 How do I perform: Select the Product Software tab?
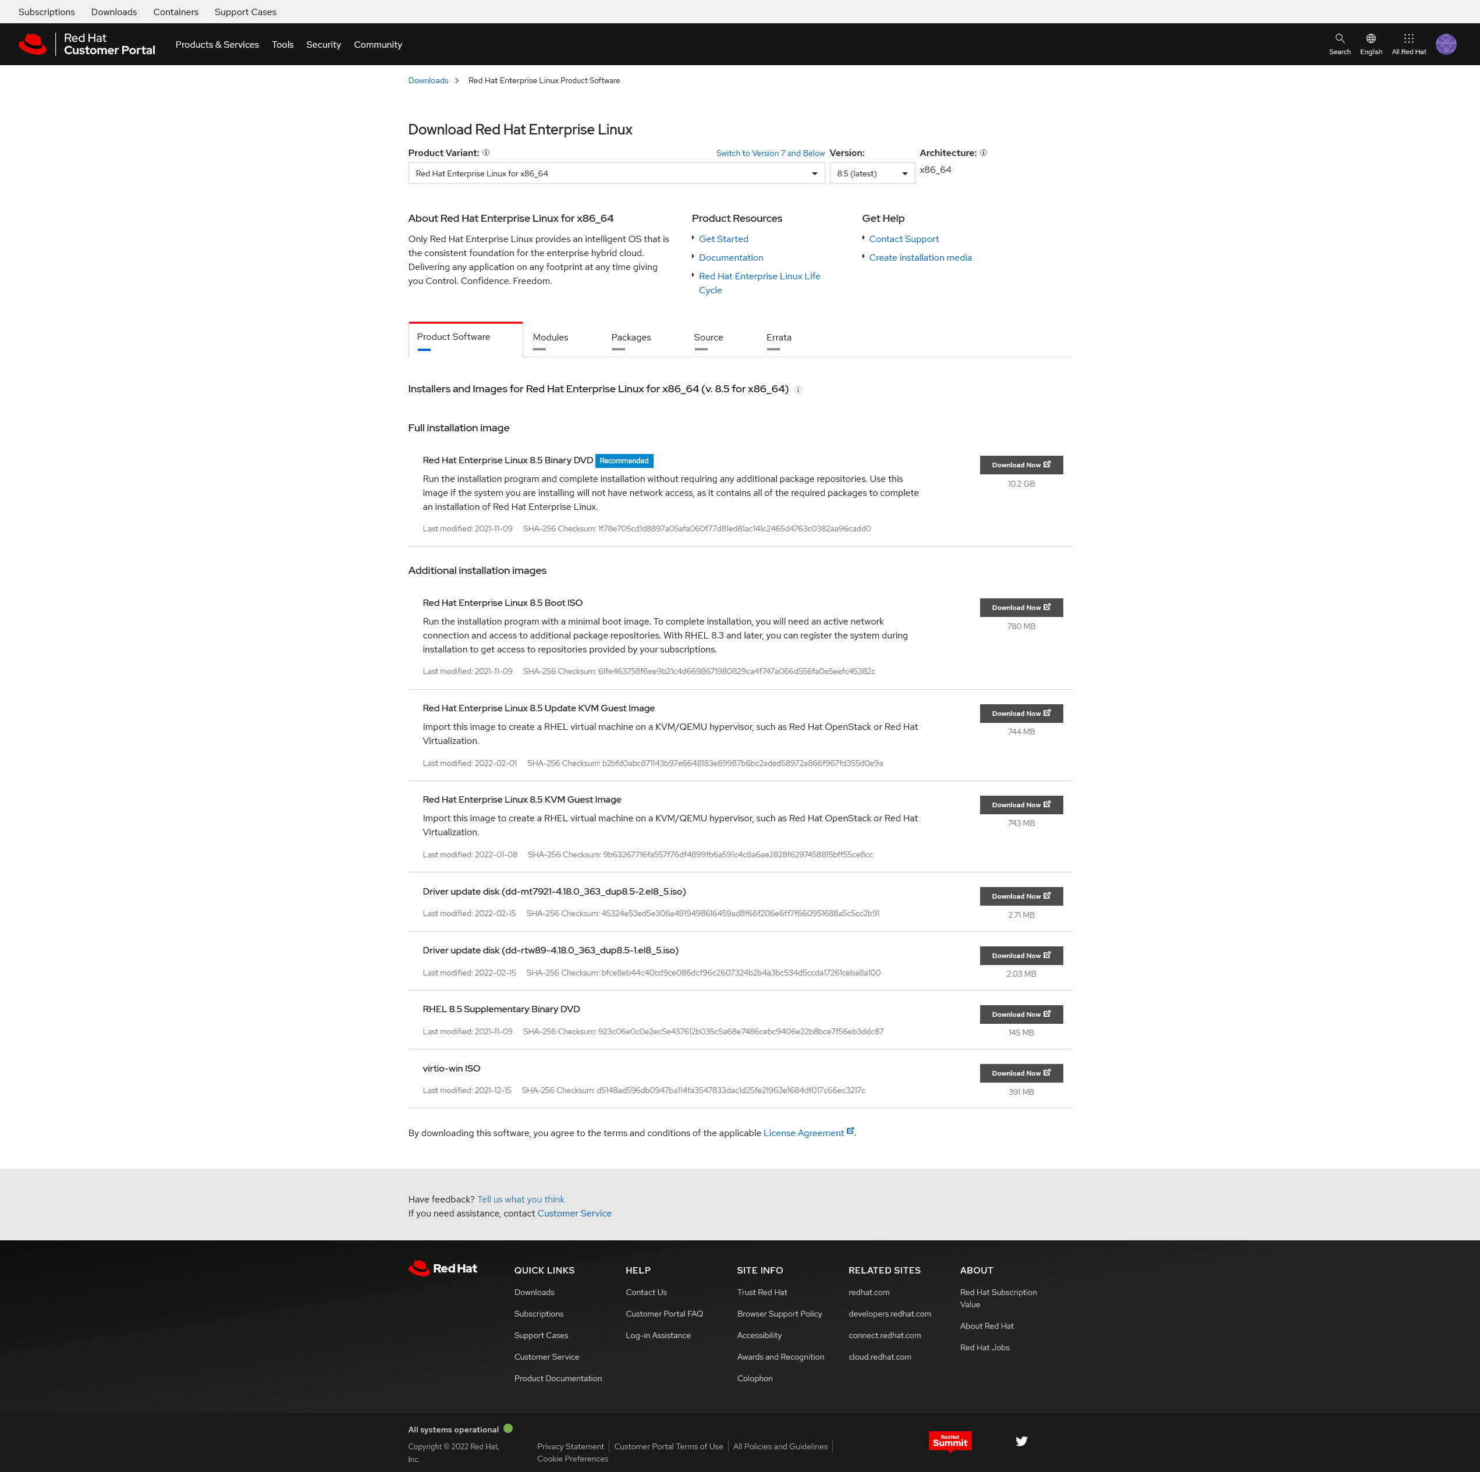(465, 339)
